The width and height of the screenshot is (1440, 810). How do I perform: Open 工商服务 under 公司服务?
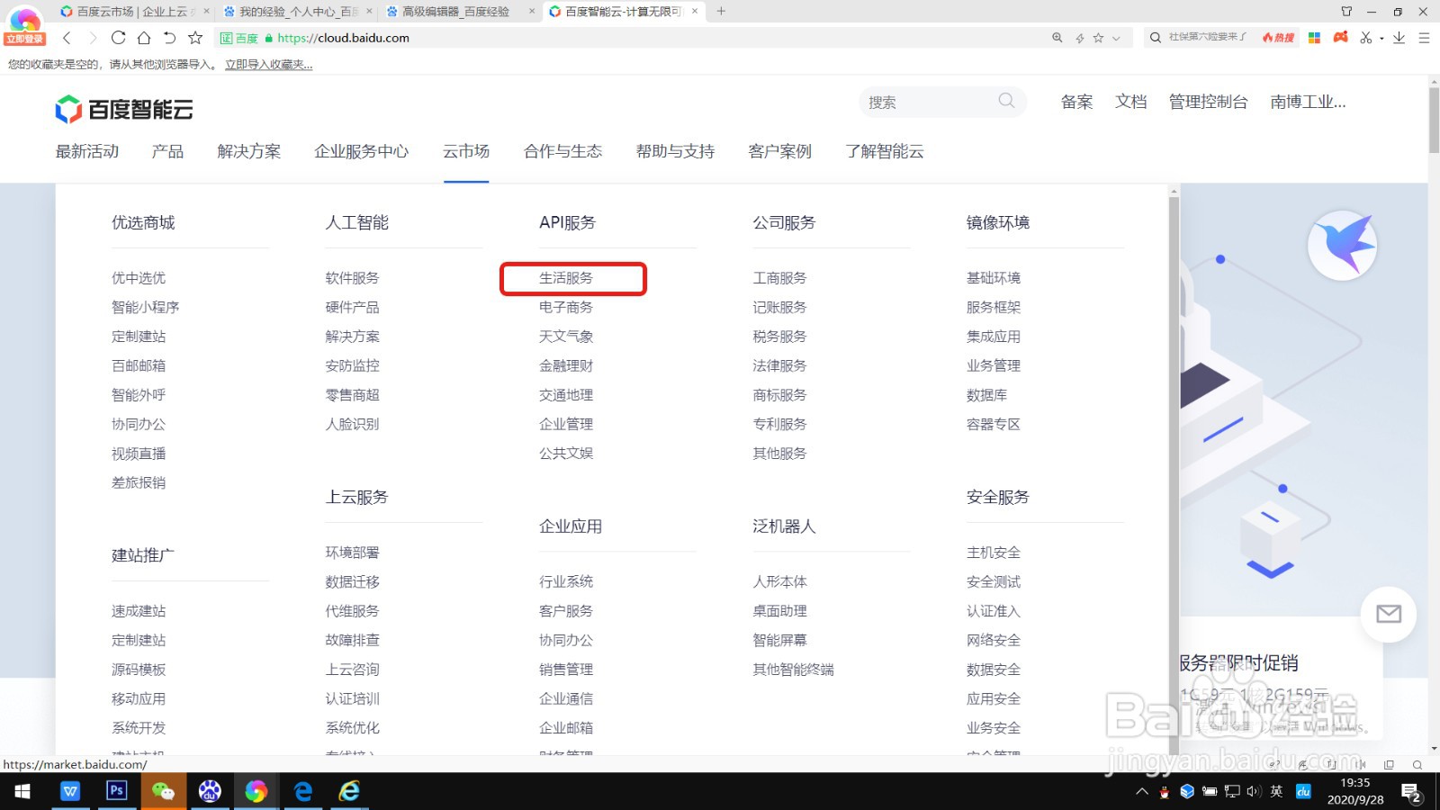tap(779, 278)
